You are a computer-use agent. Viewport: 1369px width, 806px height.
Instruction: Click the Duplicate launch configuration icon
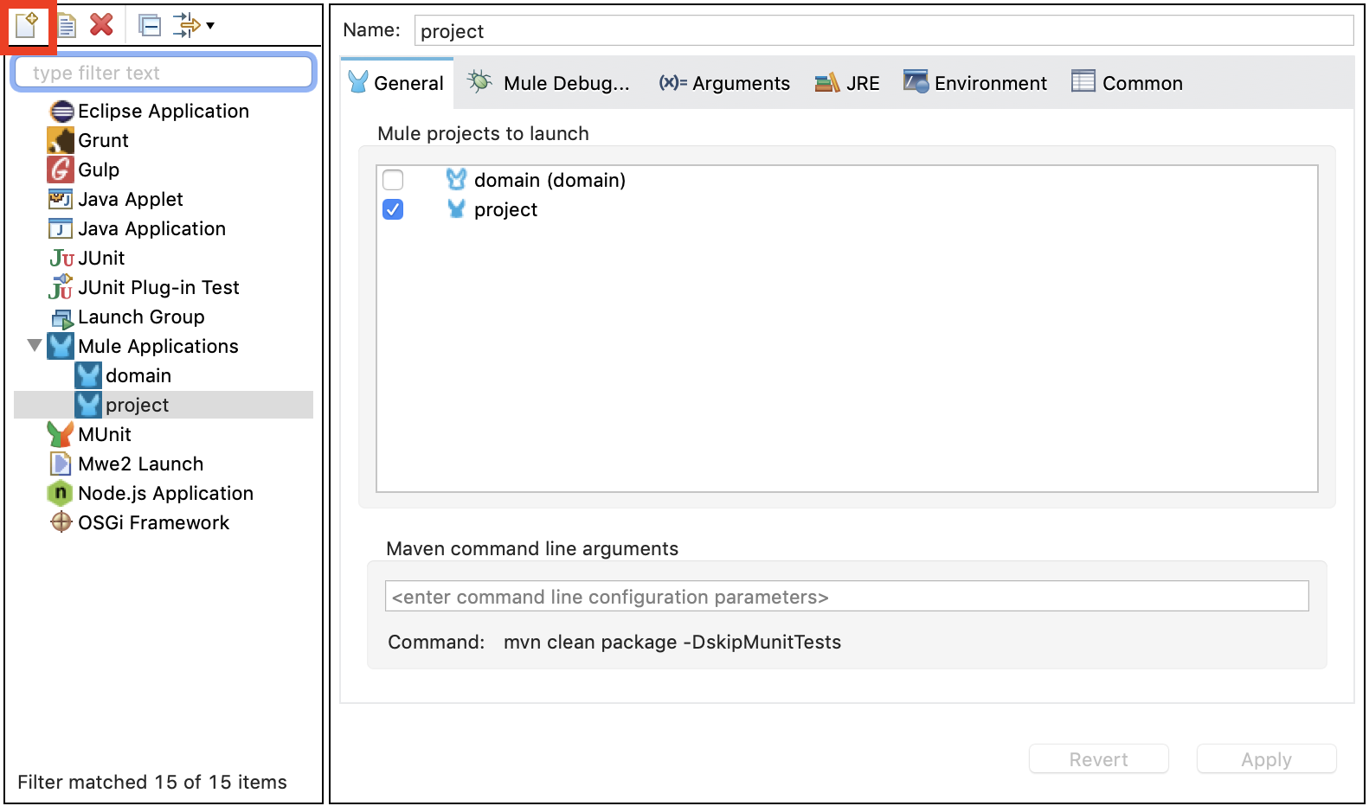tap(67, 25)
